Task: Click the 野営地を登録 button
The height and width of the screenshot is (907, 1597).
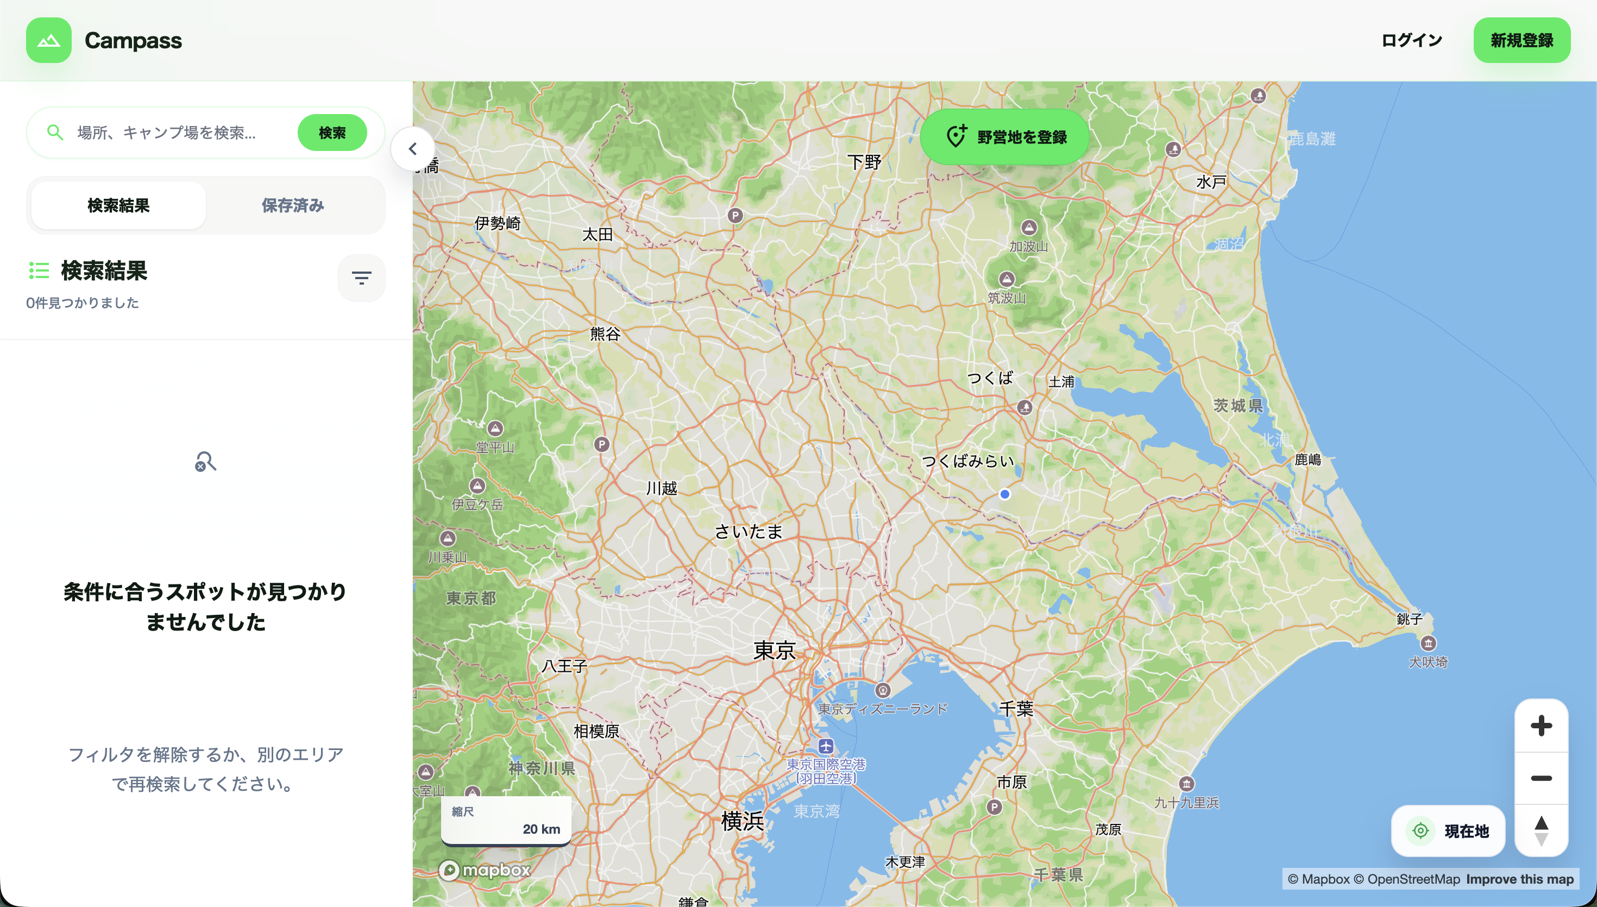Action: (1005, 137)
